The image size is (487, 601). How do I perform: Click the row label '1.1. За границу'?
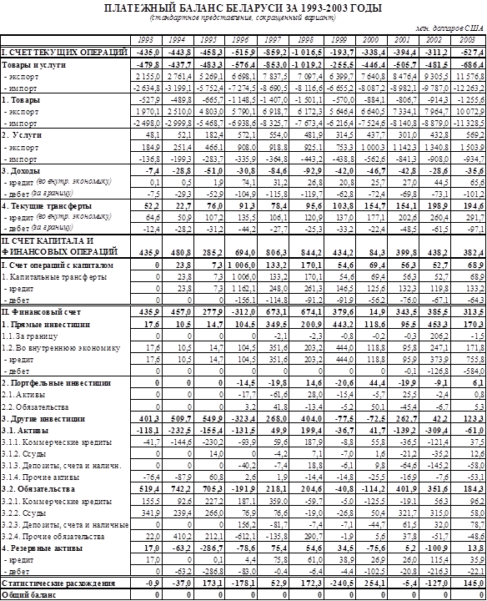(30, 336)
